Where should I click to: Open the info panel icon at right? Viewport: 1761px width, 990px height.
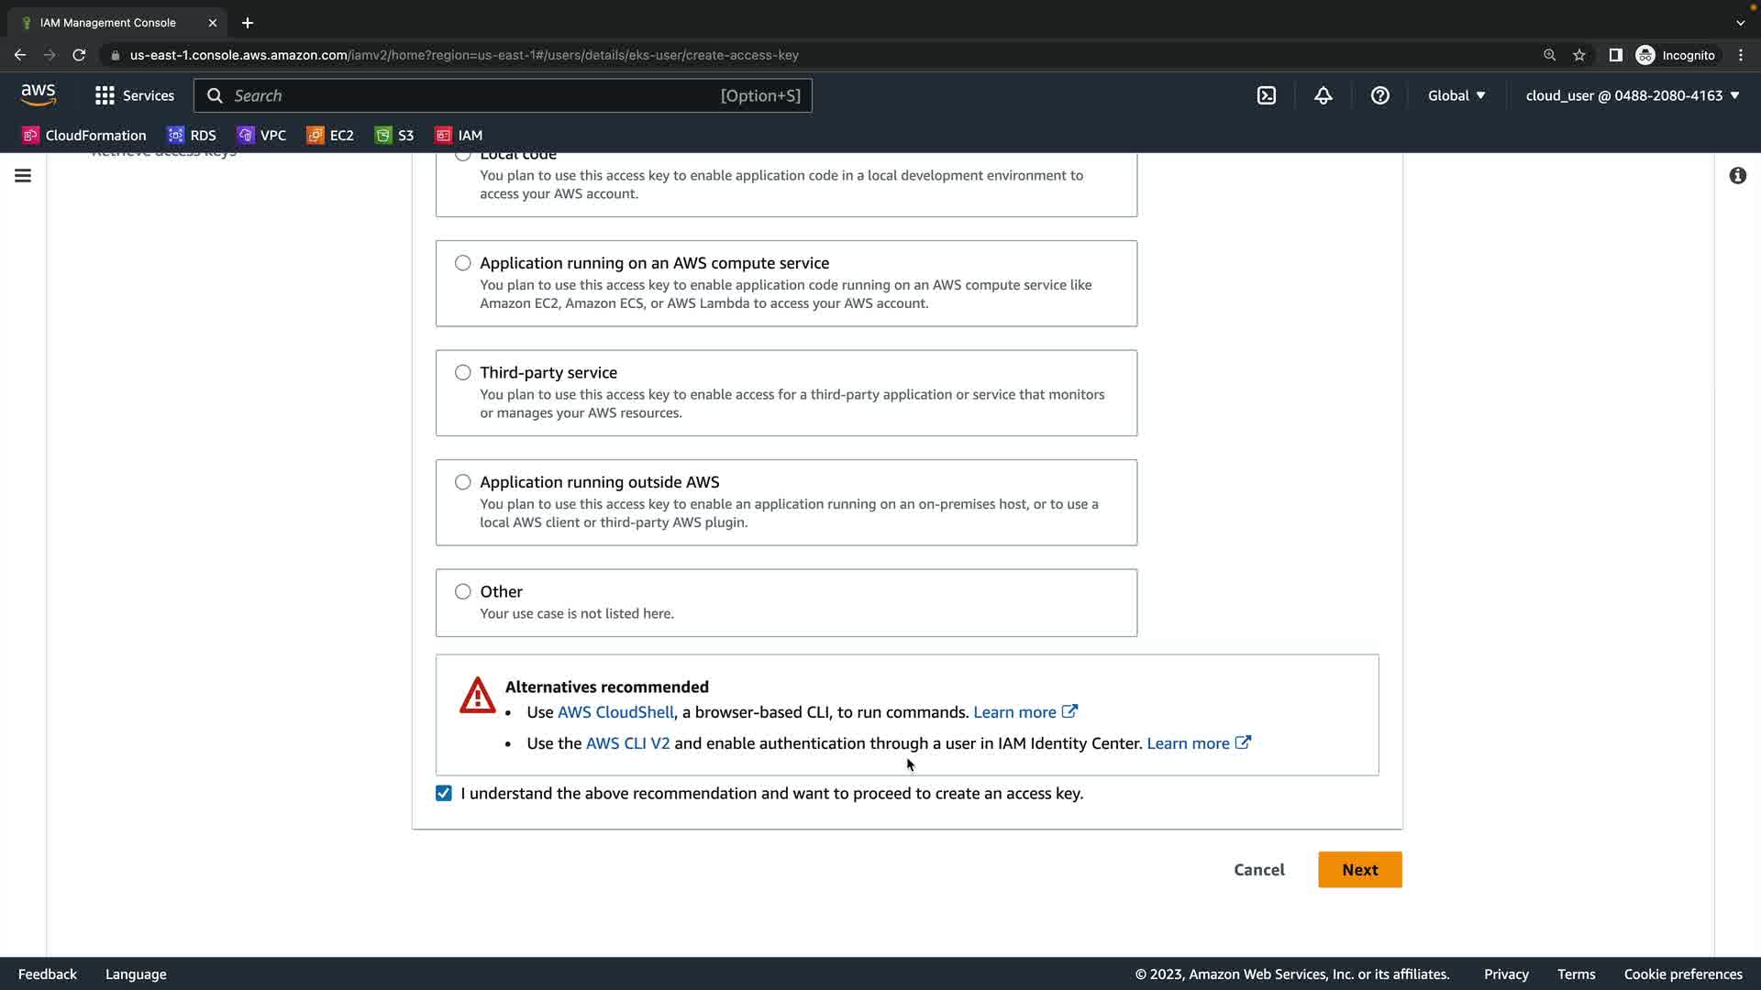point(1737,175)
